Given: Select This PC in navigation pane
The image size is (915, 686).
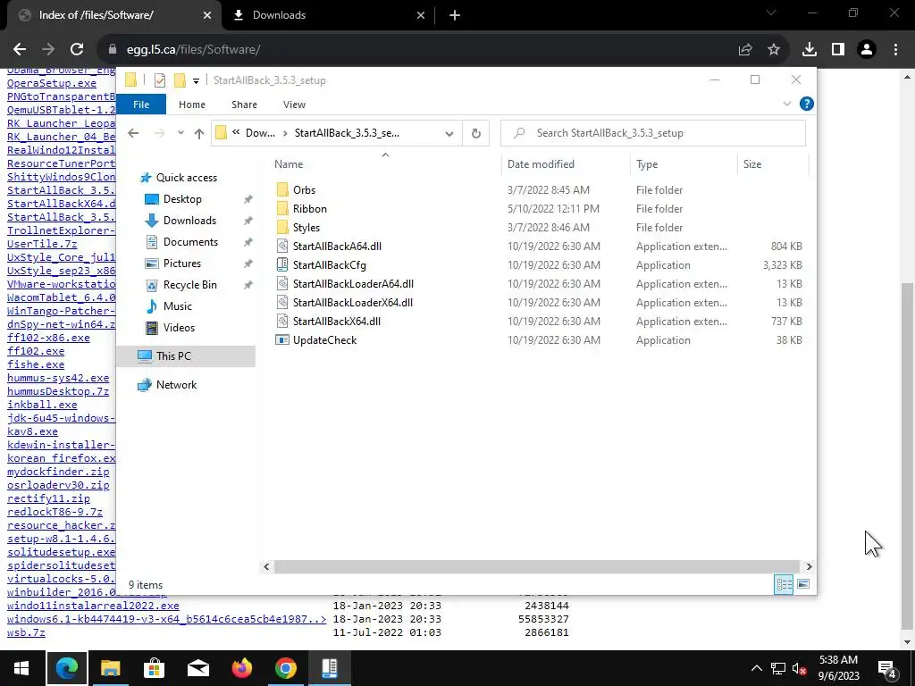Looking at the screenshot, I should coord(186,356).
